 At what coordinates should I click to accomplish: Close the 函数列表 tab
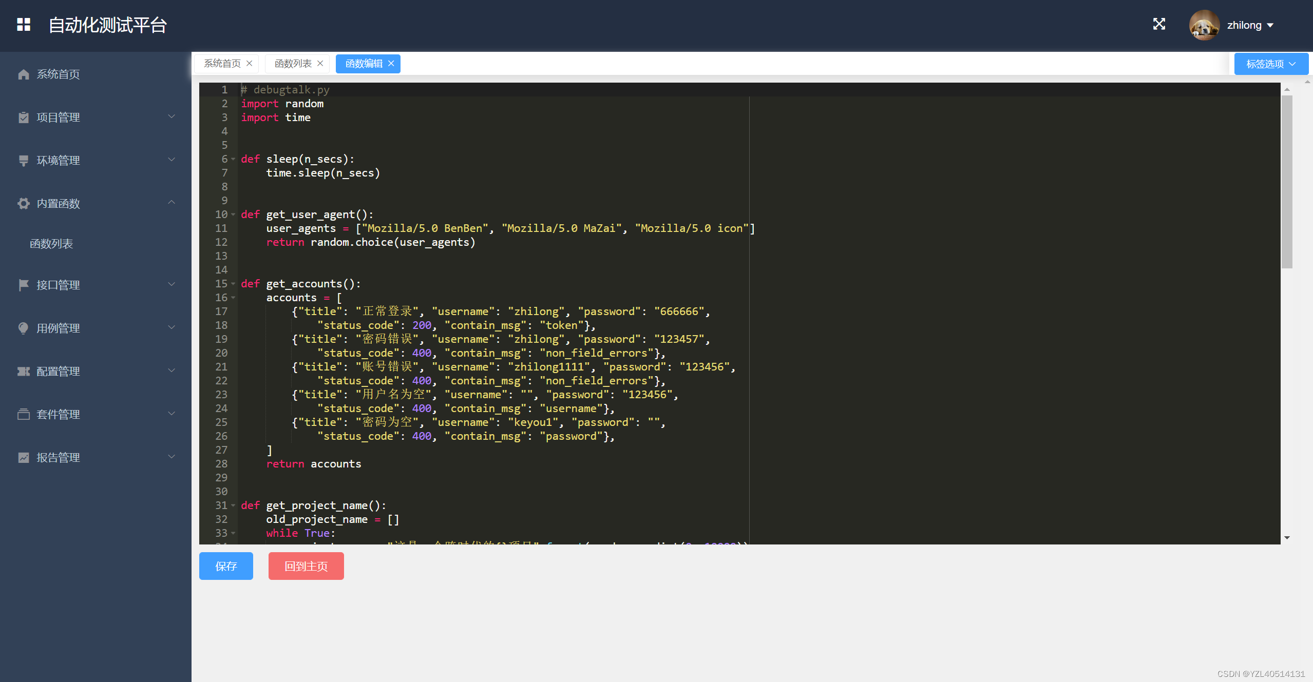coord(320,64)
